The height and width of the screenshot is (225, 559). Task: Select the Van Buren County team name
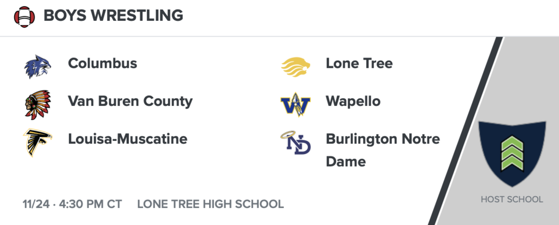click(130, 101)
